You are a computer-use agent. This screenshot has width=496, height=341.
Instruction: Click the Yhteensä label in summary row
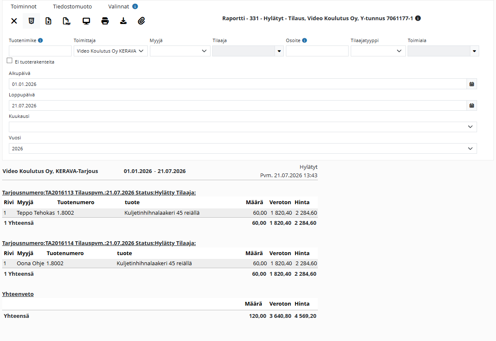point(16,316)
